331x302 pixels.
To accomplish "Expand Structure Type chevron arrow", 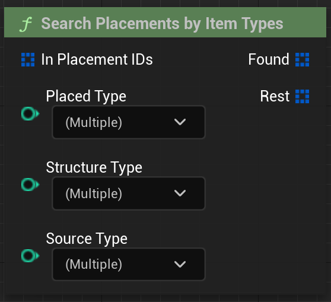I will tap(180, 193).
